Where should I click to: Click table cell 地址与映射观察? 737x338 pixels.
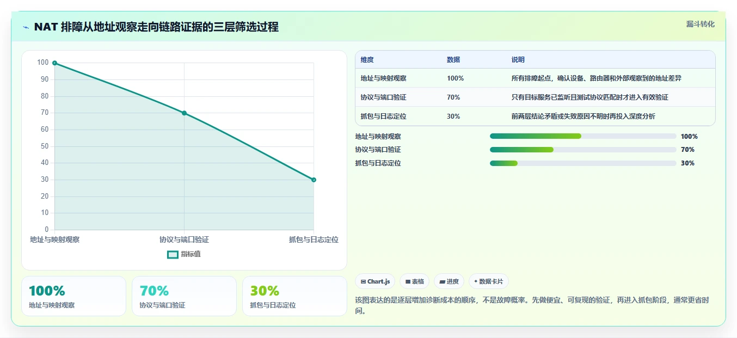(383, 78)
